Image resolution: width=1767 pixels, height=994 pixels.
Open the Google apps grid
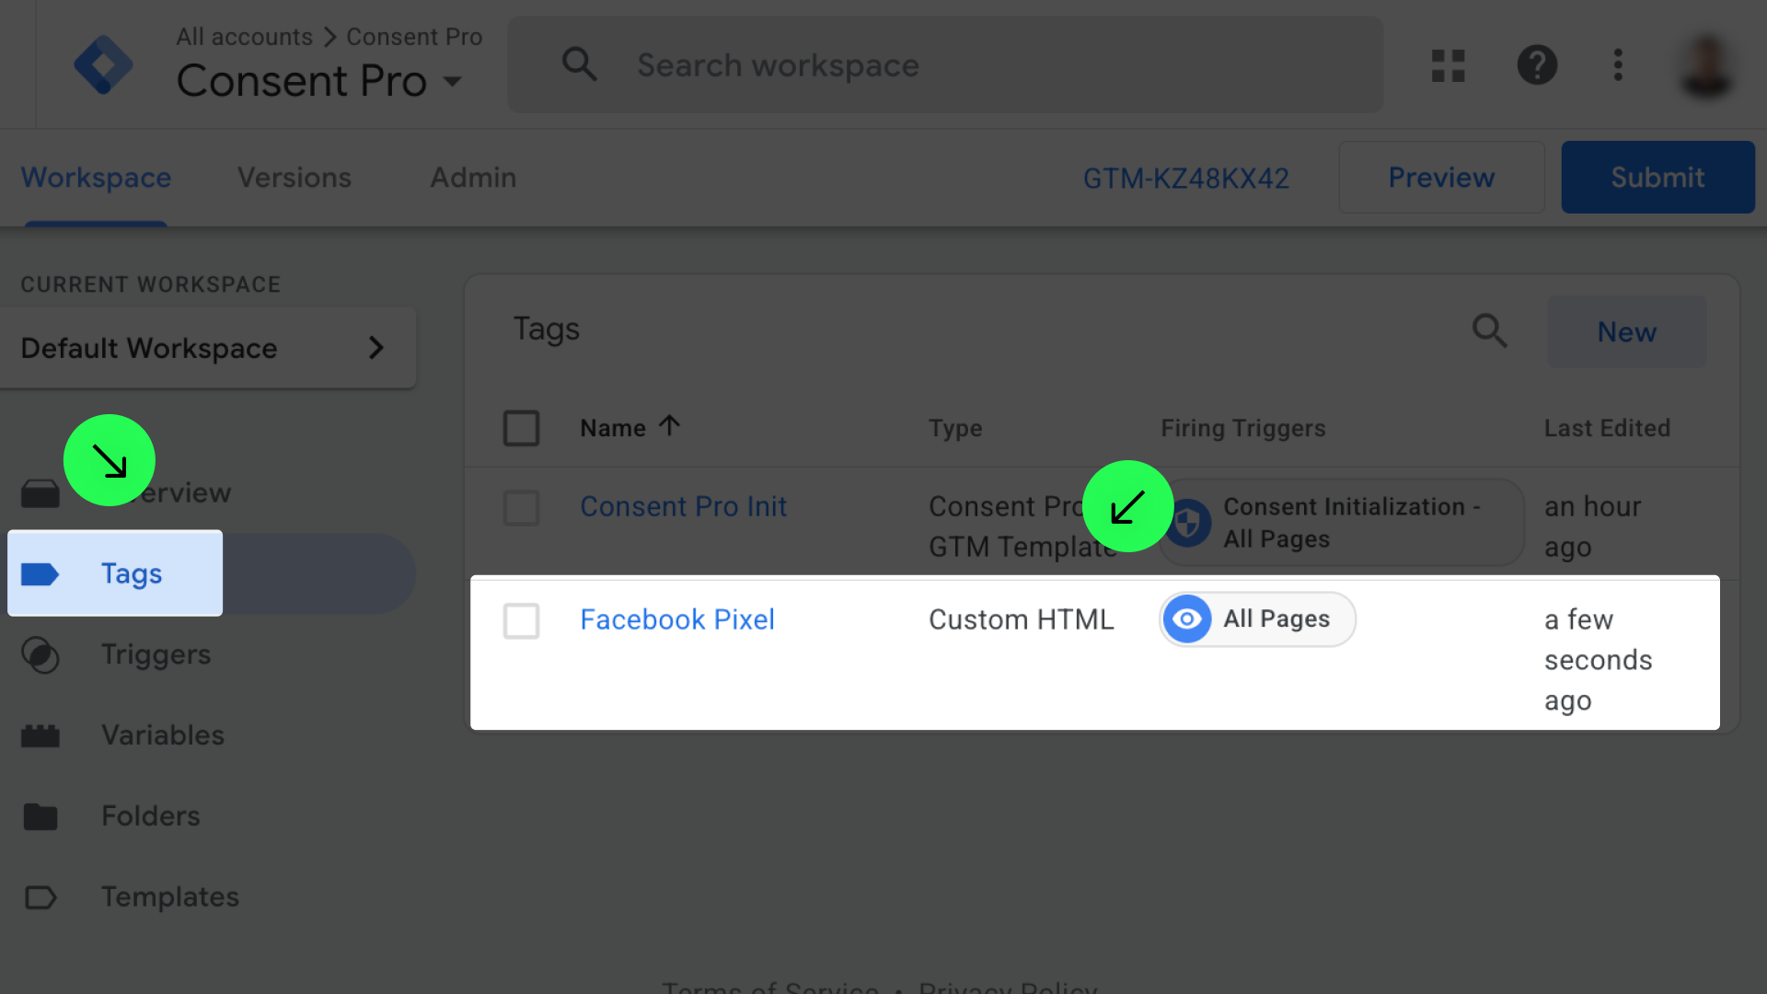(x=1448, y=65)
